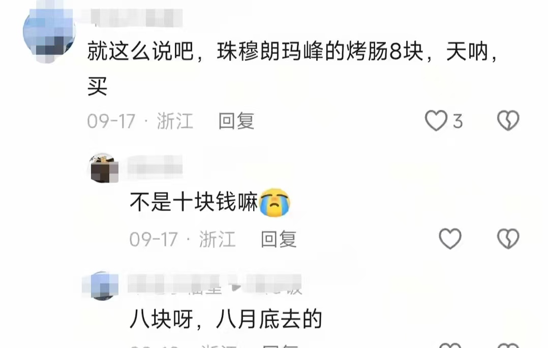
Task: Select the reply text 八块呀，八月底去的
Action: [226, 319]
